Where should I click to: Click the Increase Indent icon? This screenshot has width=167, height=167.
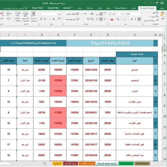pyautogui.click(x=89, y=19)
